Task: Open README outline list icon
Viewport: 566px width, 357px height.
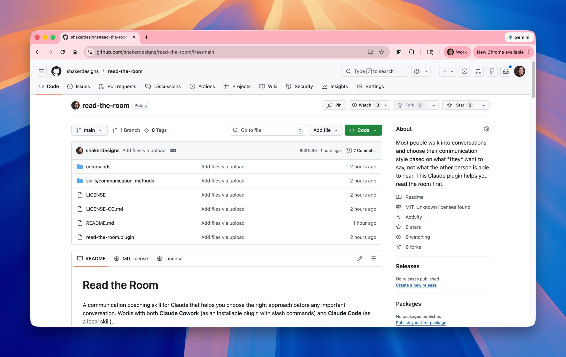Action: pyautogui.click(x=373, y=258)
